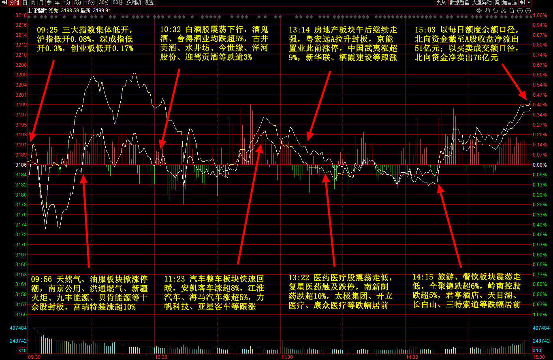Click the top-left panel collapse arrow
The width and height of the screenshot is (553, 360).
click(4, 3)
